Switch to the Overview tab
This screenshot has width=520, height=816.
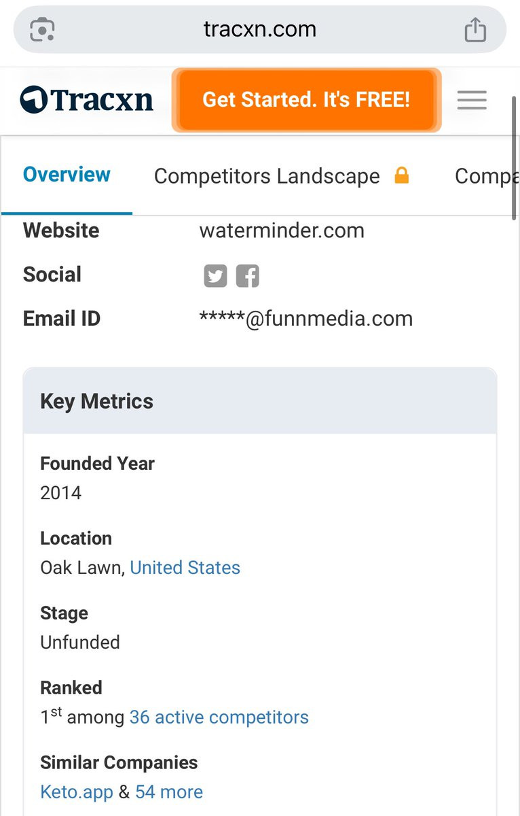click(67, 175)
